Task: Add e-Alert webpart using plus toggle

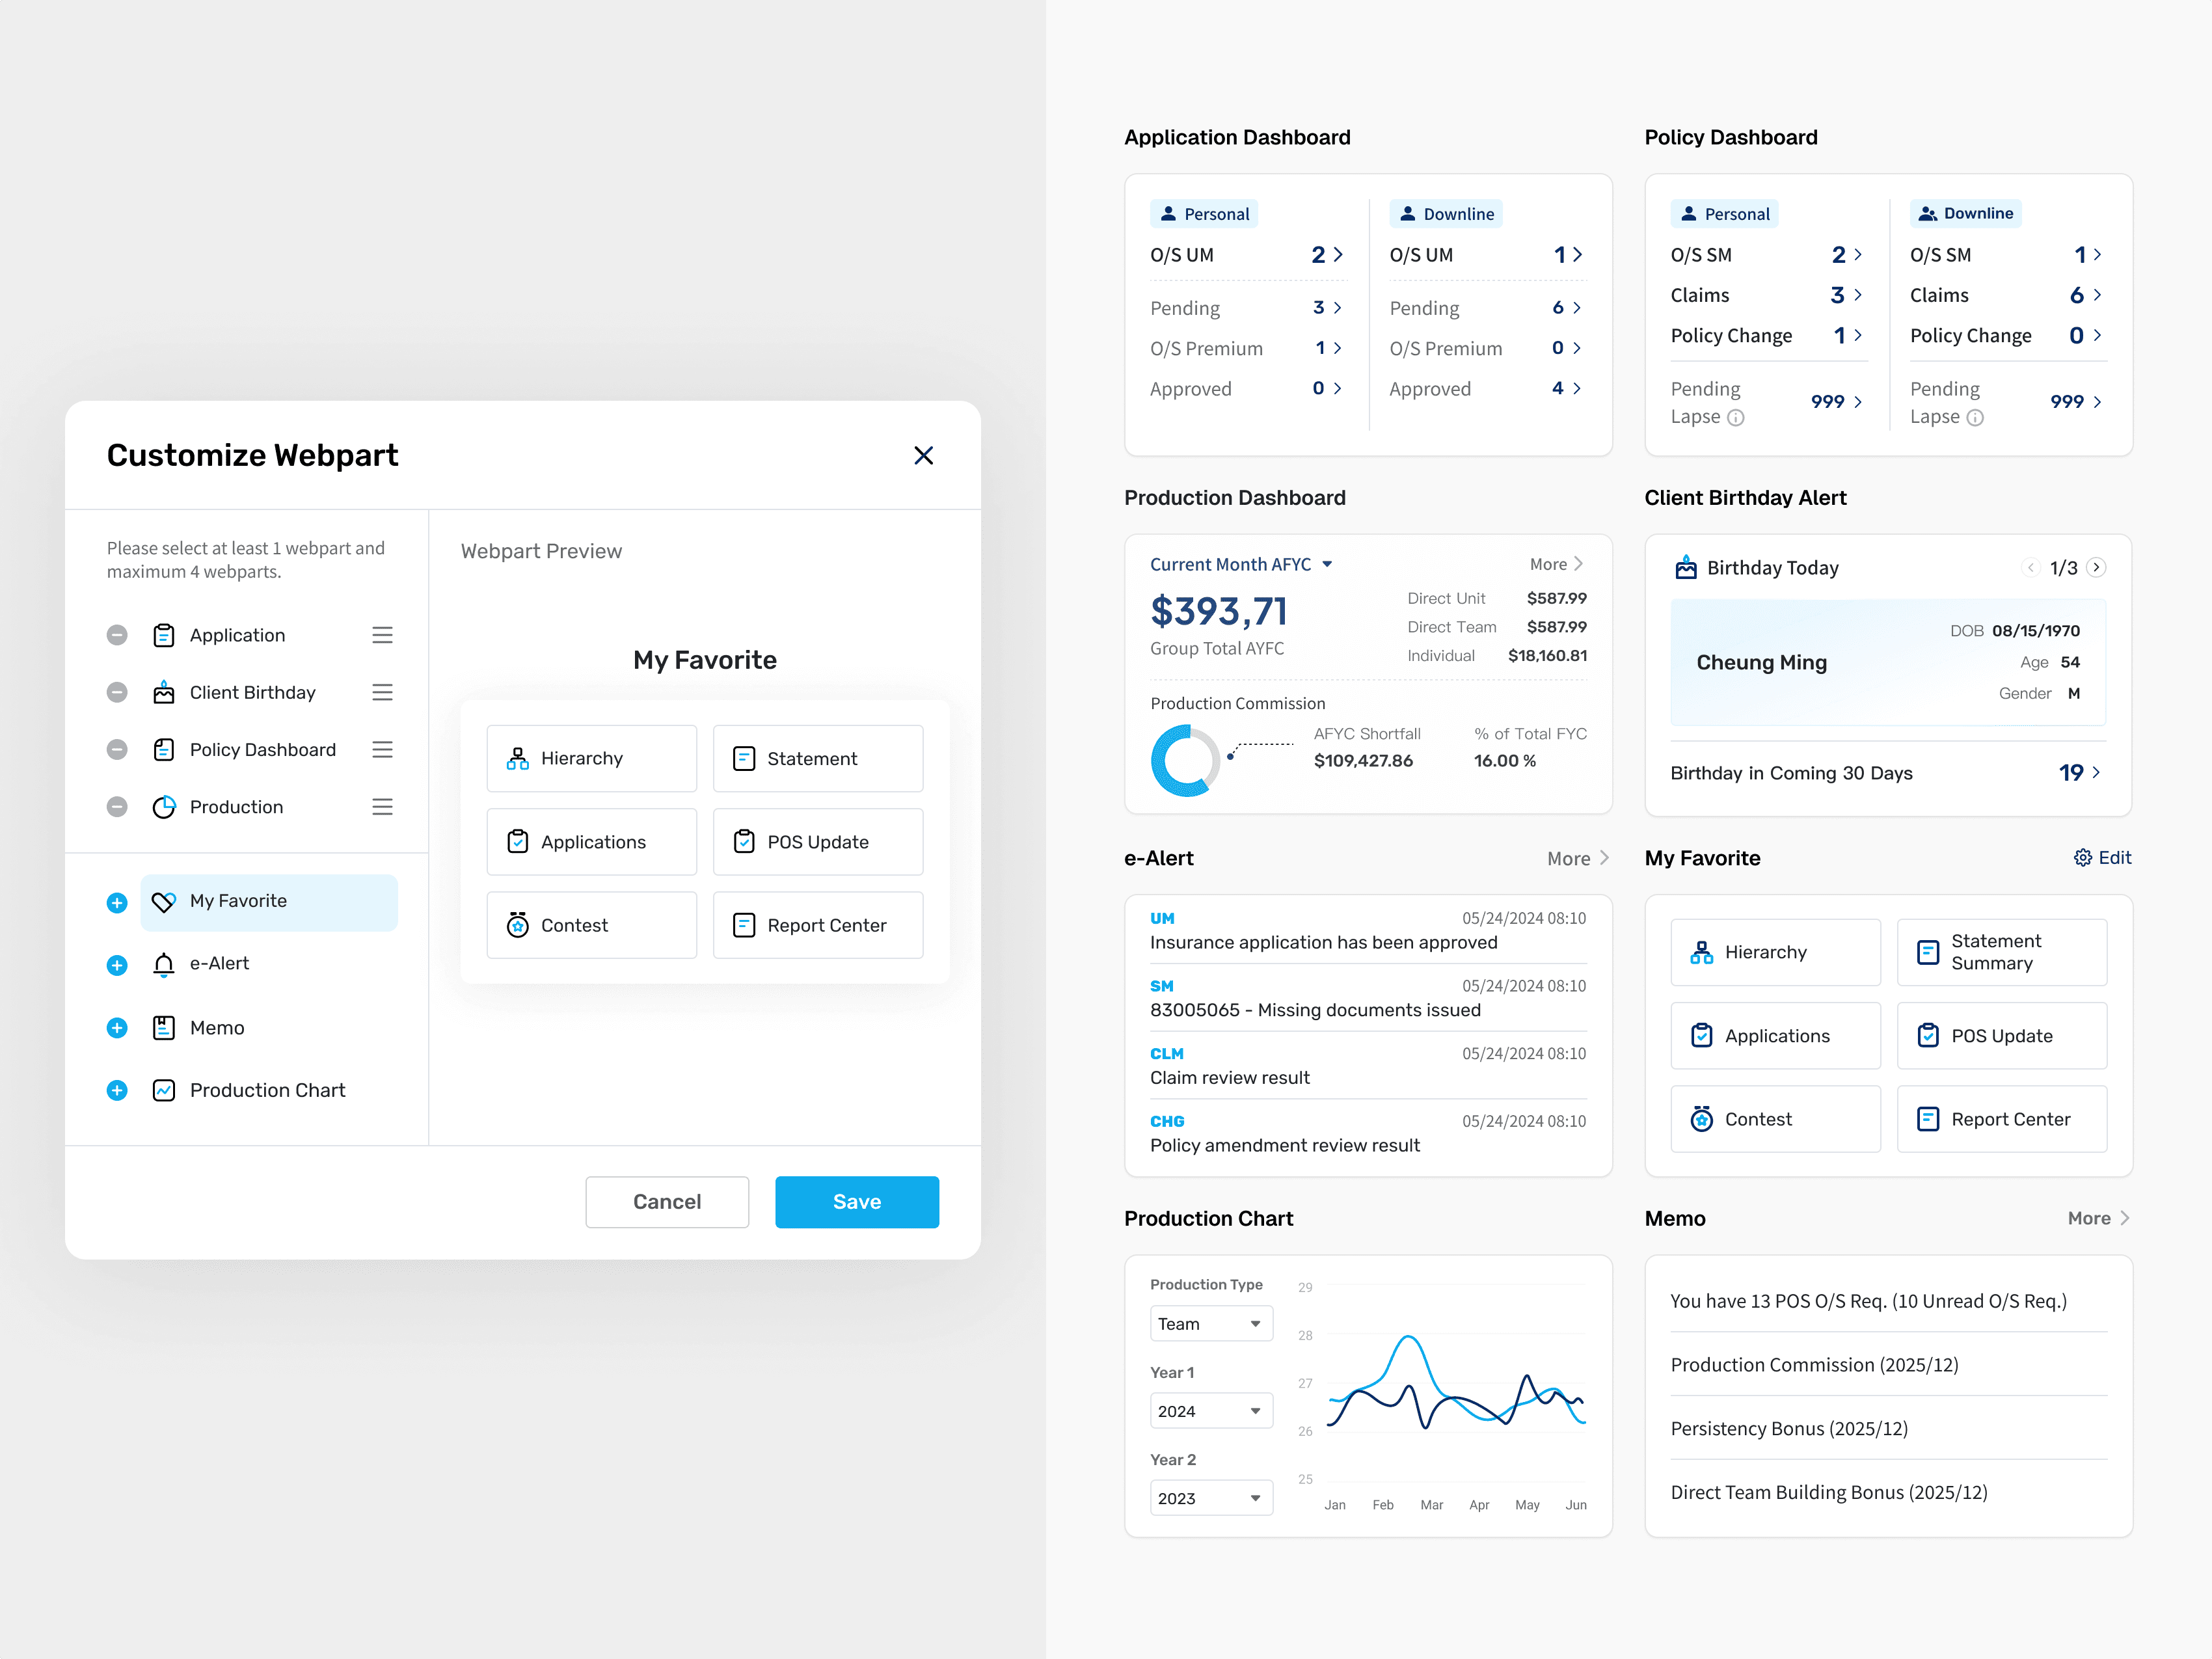Action: click(x=117, y=964)
